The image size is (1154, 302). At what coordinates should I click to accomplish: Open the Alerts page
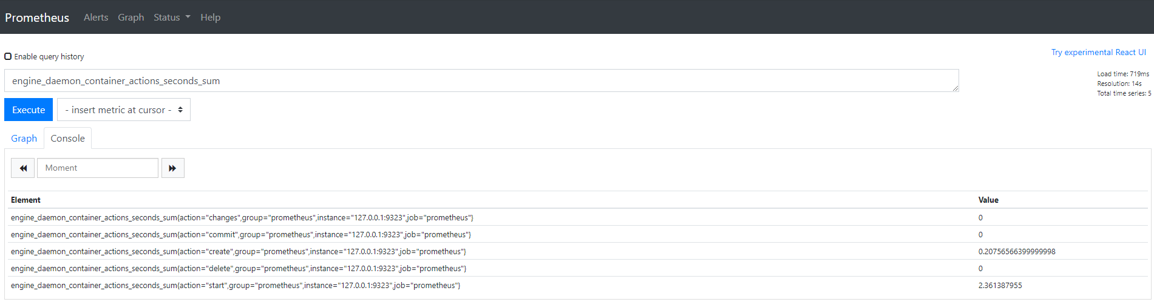coord(96,18)
